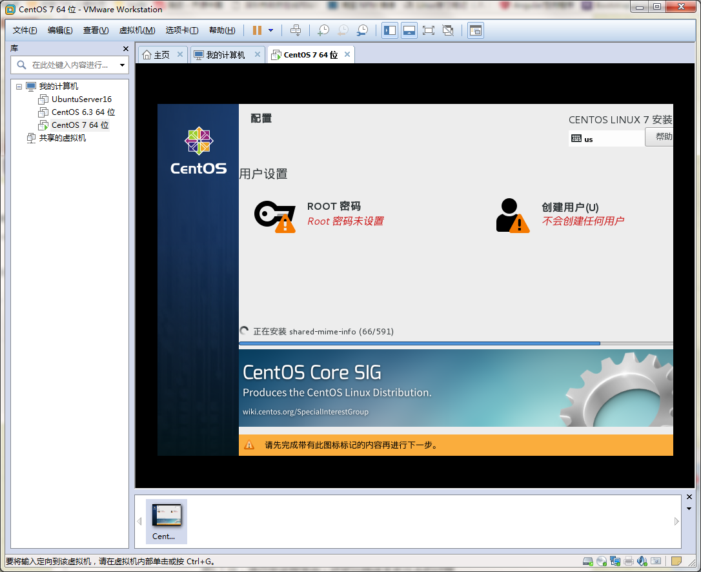Screen dimensions: 701x572
Task: Send Ctrl+Alt+Del using the toolbar icon
Action: pyautogui.click(x=296, y=30)
